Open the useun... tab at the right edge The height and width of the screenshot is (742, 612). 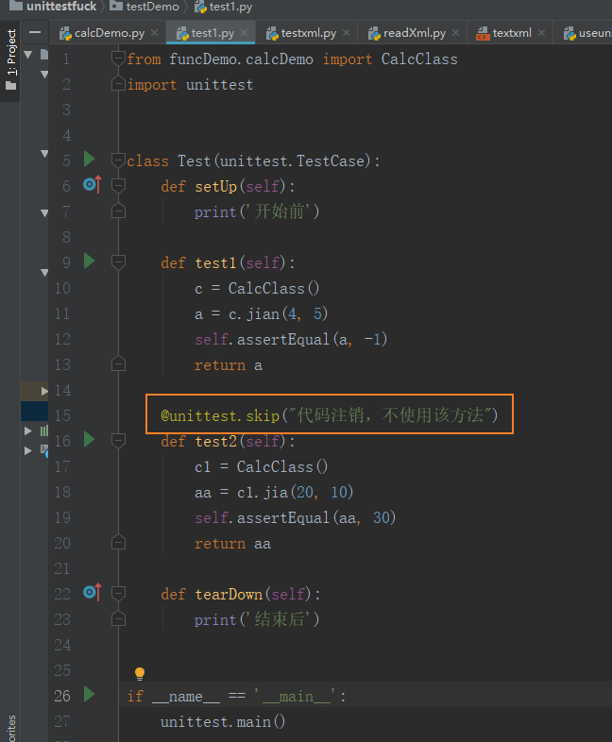pos(586,33)
